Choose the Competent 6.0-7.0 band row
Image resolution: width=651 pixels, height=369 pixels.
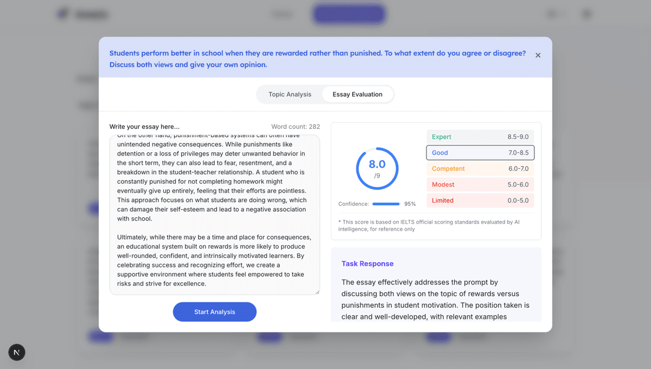pos(480,169)
